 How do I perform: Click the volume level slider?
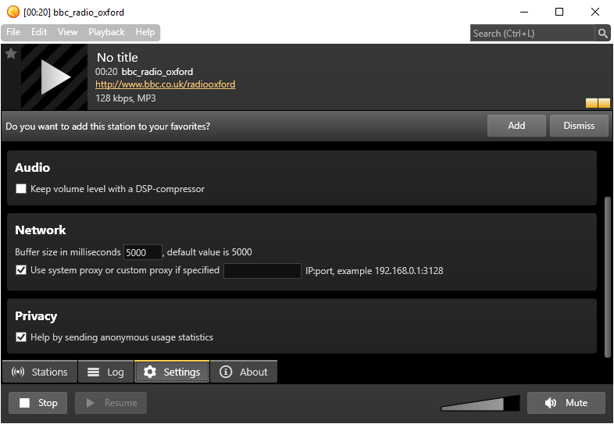(x=480, y=403)
